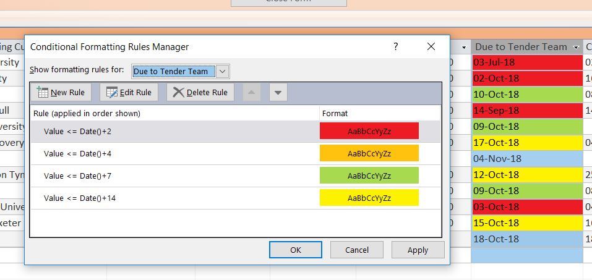This screenshot has height=280, width=592.
Task: Click the Cancel button
Action: 357,250
